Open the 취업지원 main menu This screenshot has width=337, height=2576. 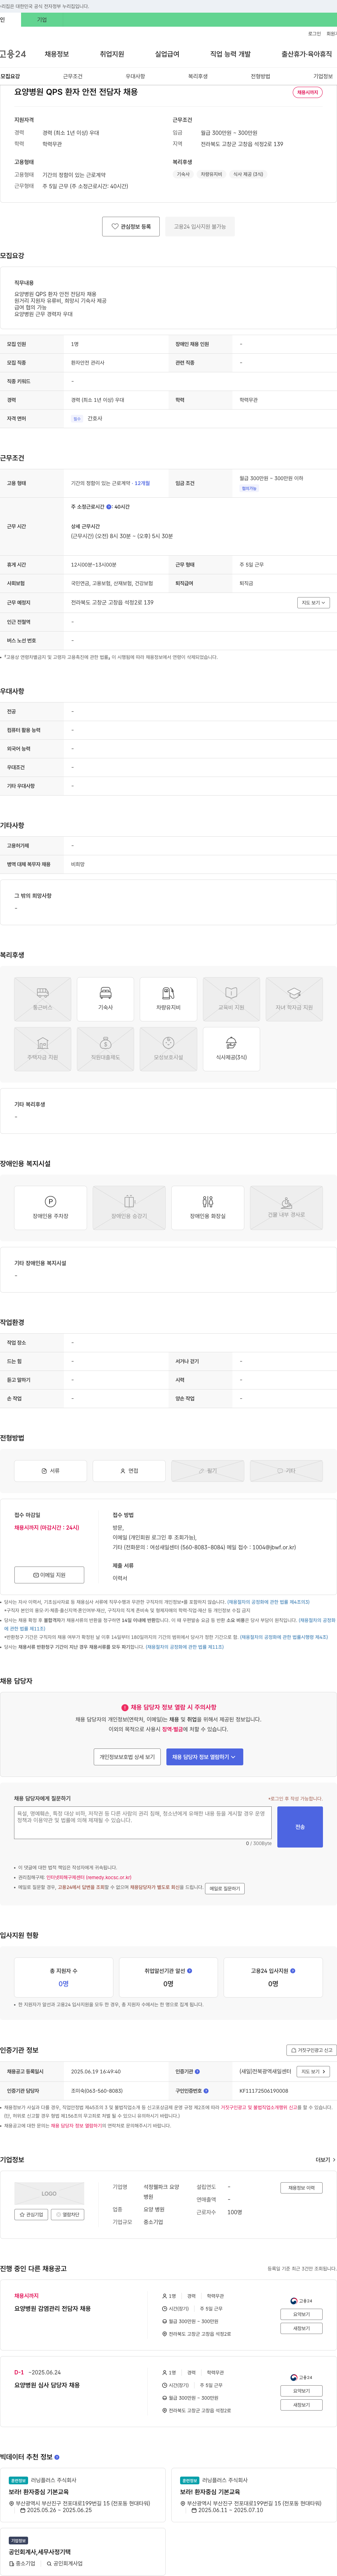[112, 54]
